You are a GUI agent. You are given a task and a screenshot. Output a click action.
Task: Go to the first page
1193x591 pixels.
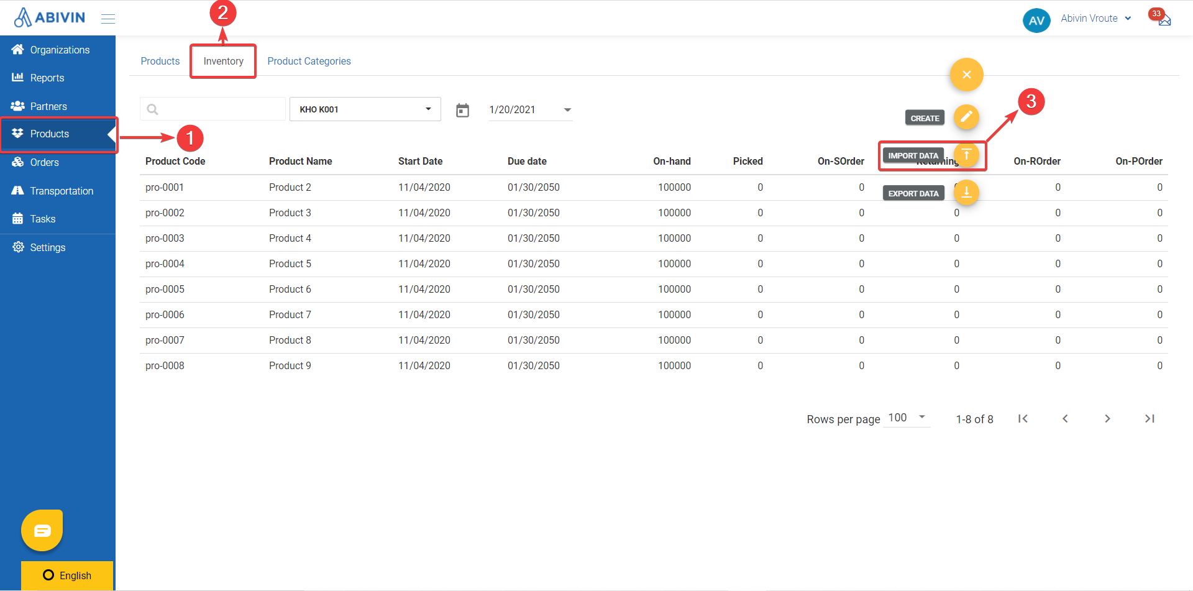pos(1023,419)
